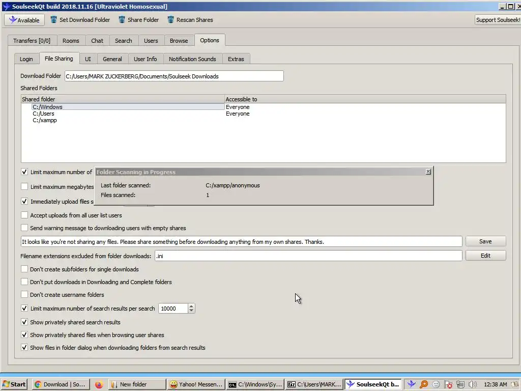Switch to the C:\Windows\Sy... command prompt window
Screen dimensions: 521x391
coord(255,384)
